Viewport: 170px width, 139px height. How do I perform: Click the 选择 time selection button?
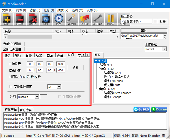click(x=76, y=67)
